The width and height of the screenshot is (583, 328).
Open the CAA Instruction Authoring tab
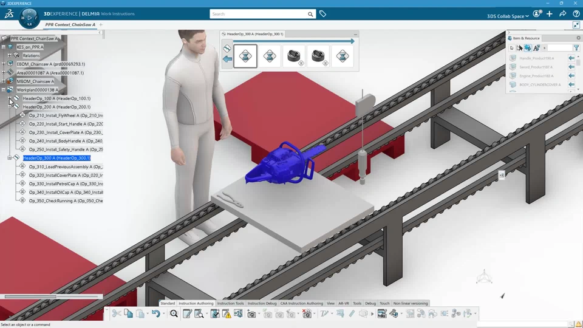302,304
